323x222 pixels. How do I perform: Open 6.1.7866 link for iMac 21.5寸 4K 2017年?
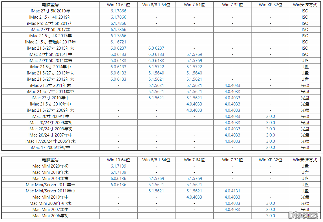tap(118, 36)
